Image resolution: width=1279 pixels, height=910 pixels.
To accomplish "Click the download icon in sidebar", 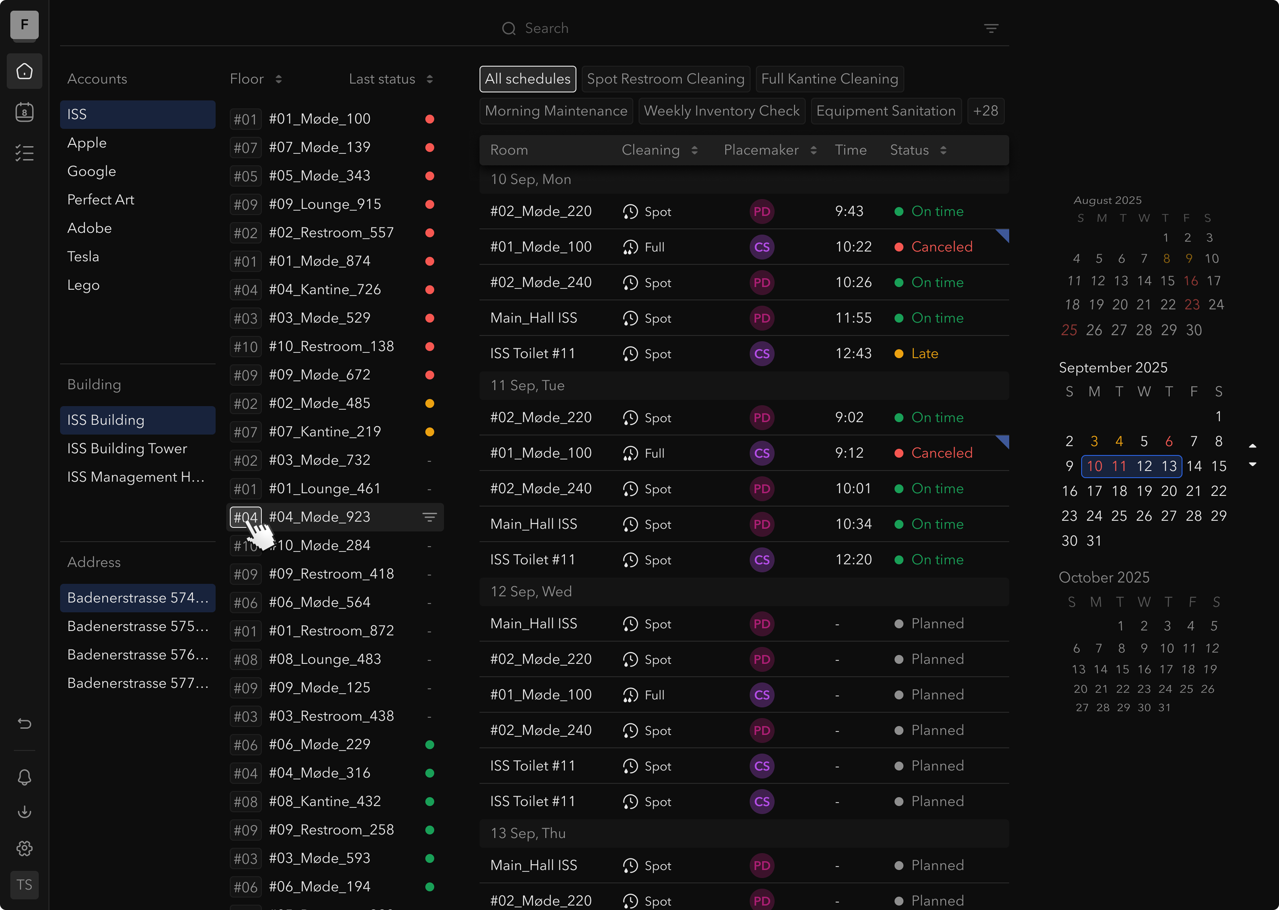I will click(24, 812).
